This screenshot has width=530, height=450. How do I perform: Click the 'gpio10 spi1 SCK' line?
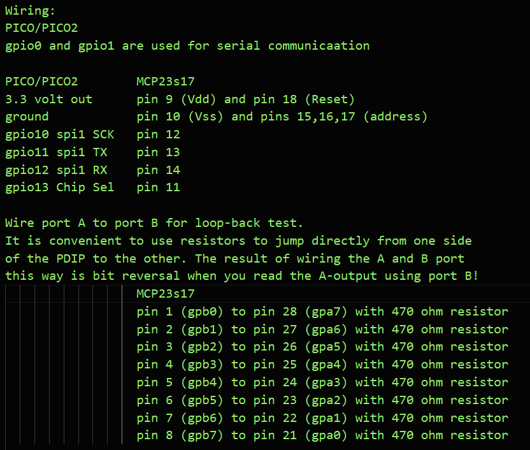click(x=59, y=134)
